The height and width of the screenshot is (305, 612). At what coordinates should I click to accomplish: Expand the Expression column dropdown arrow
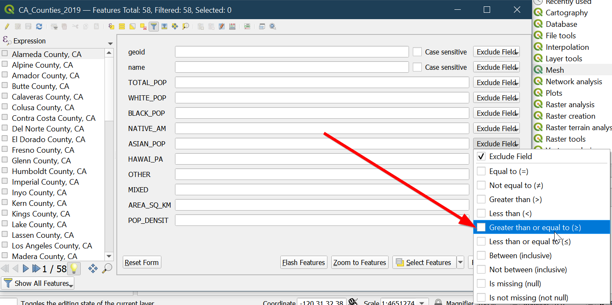click(110, 43)
